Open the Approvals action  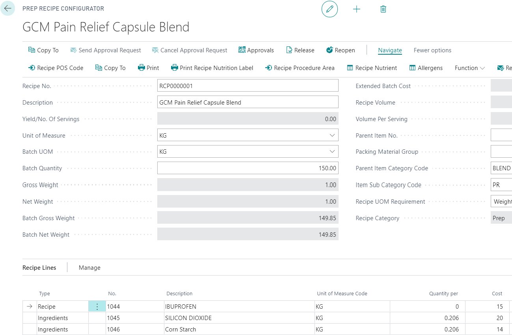click(x=256, y=50)
